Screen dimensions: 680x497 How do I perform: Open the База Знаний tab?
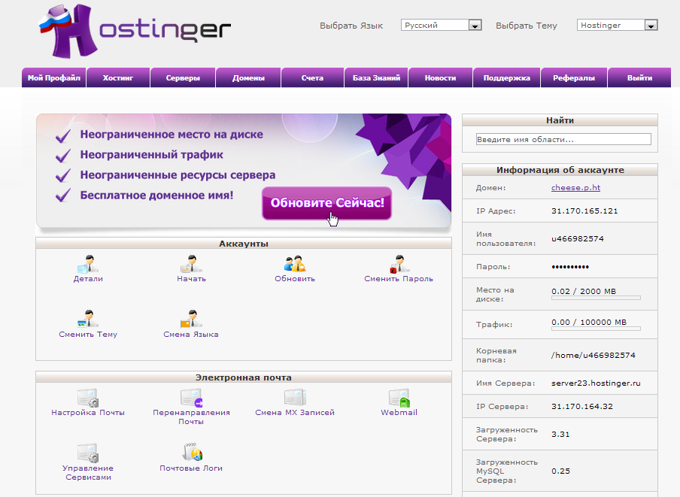376,77
